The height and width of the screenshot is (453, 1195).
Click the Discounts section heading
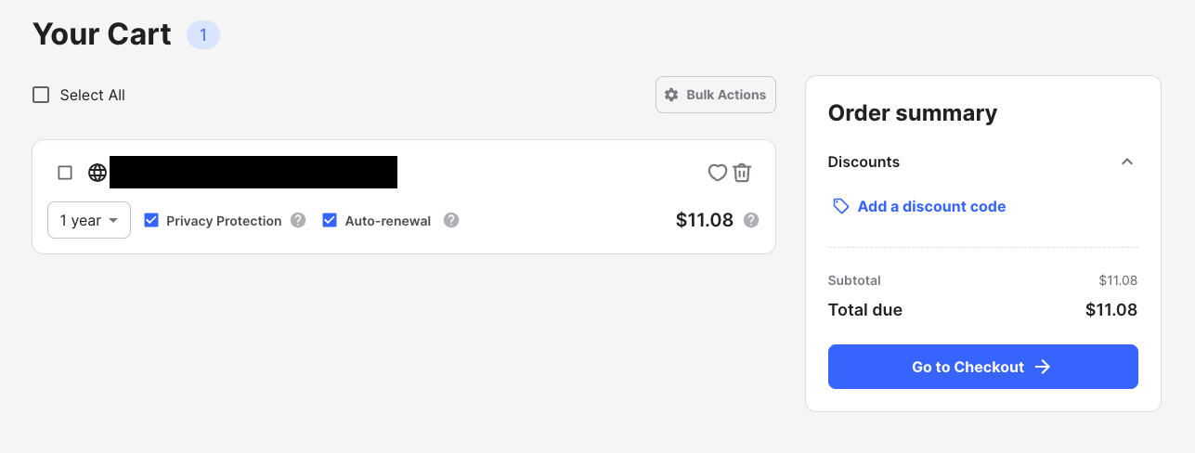point(864,162)
